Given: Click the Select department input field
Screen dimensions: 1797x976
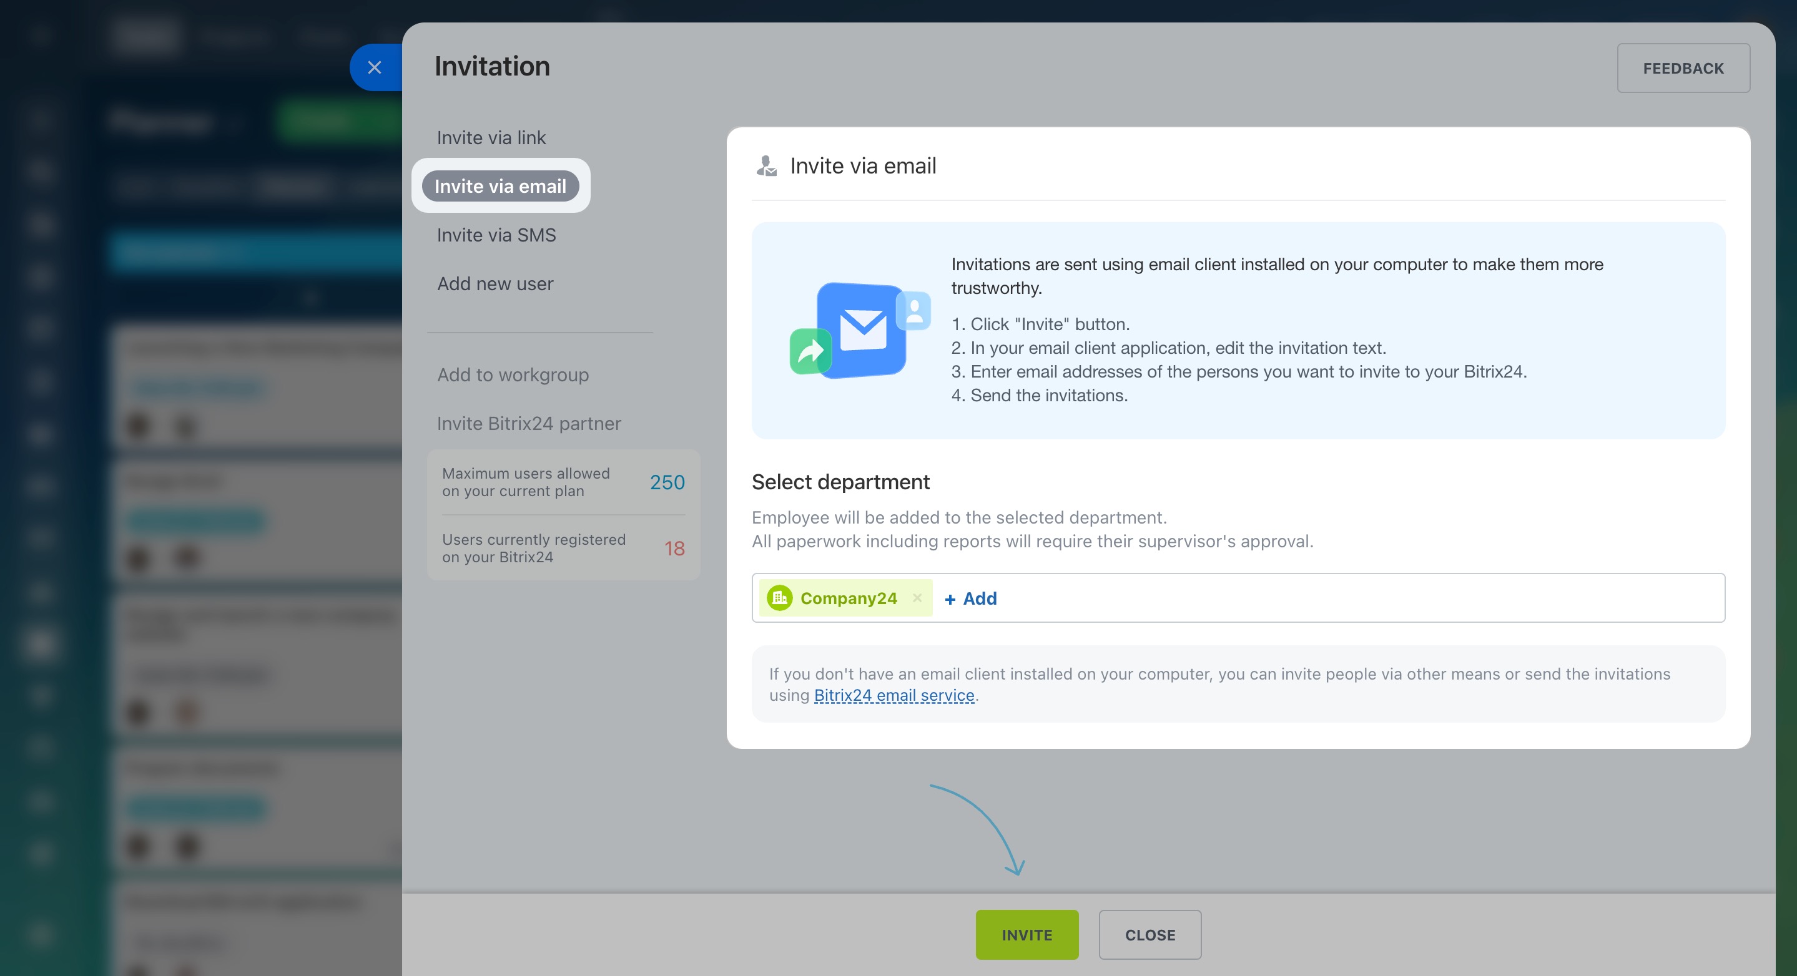Looking at the screenshot, I should tap(1238, 598).
